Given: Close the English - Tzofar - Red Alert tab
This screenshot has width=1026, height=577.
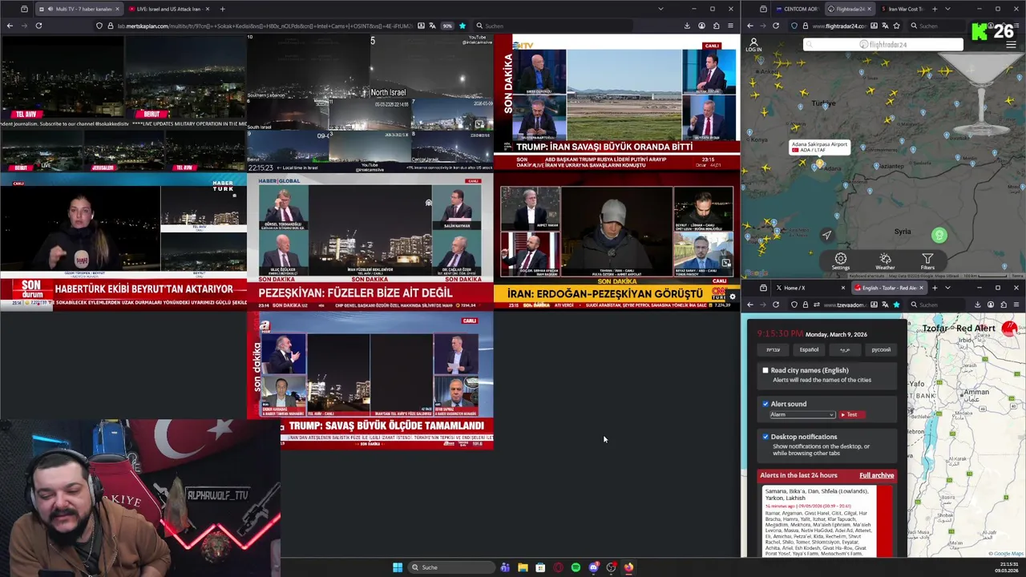Looking at the screenshot, I should click(x=921, y=288).
